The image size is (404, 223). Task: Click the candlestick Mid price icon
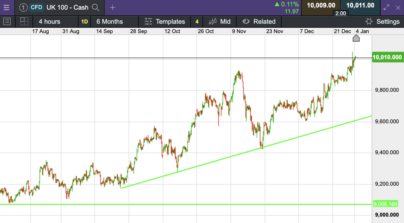tap(213, 22)
